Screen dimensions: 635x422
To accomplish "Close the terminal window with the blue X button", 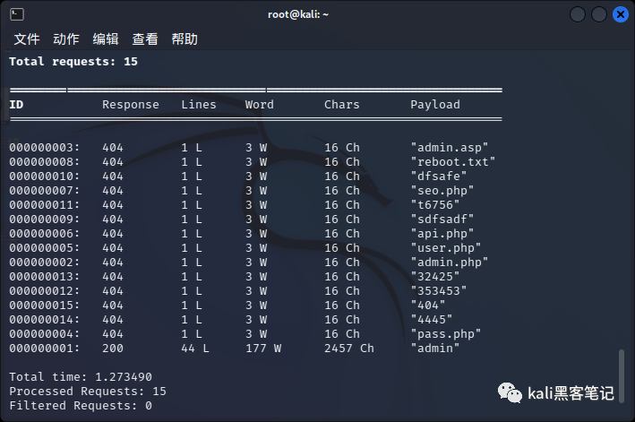I will (621, 14).
